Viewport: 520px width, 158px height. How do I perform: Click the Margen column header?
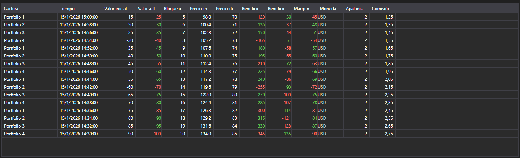point(304,8)
